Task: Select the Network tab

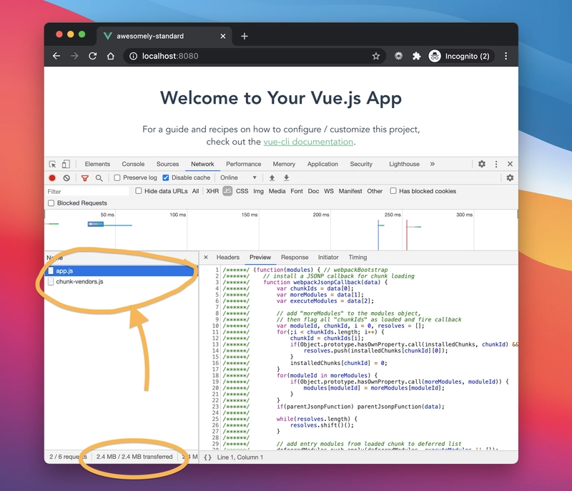Action: [x=202, y=164]
